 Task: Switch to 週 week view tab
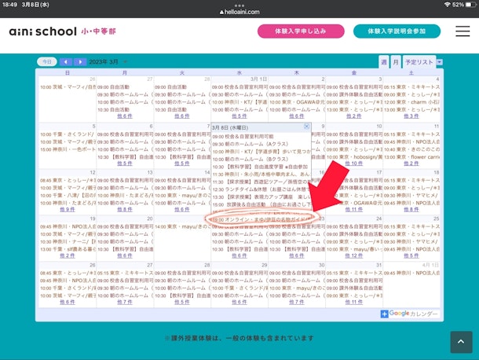[384, 61]
